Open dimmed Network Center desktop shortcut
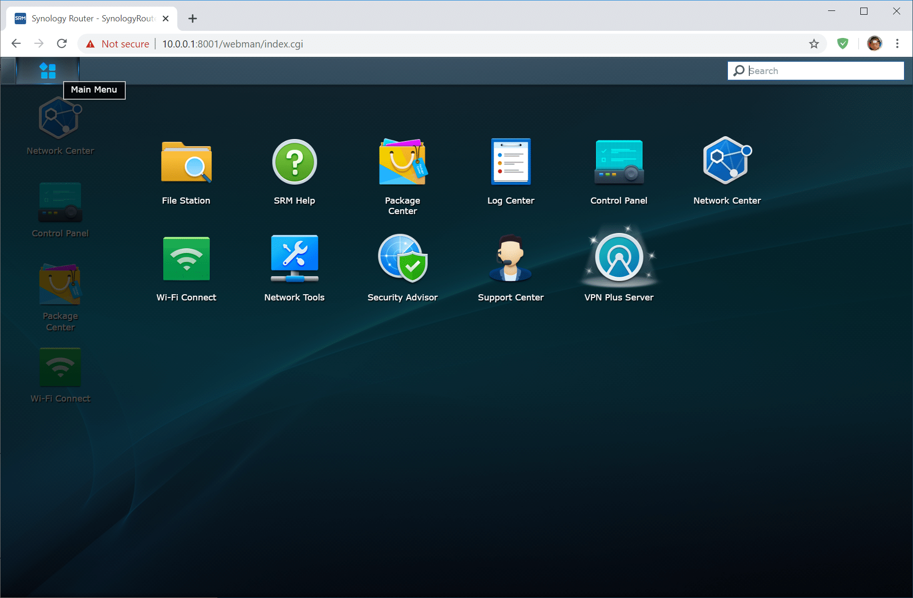The image size is (913, 598). click(60, 126)
